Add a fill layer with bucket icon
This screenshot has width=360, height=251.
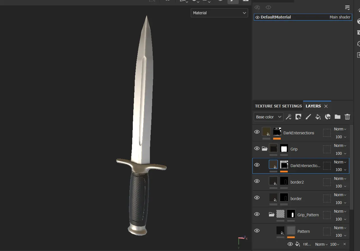pyautogui.click(x=318, y=117)
